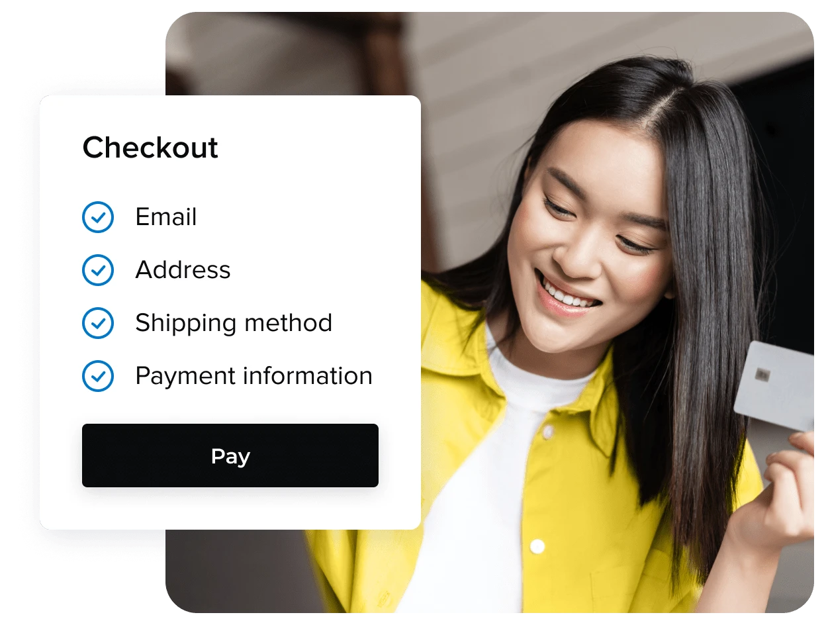Open the Payment information step text

[254, 376]
